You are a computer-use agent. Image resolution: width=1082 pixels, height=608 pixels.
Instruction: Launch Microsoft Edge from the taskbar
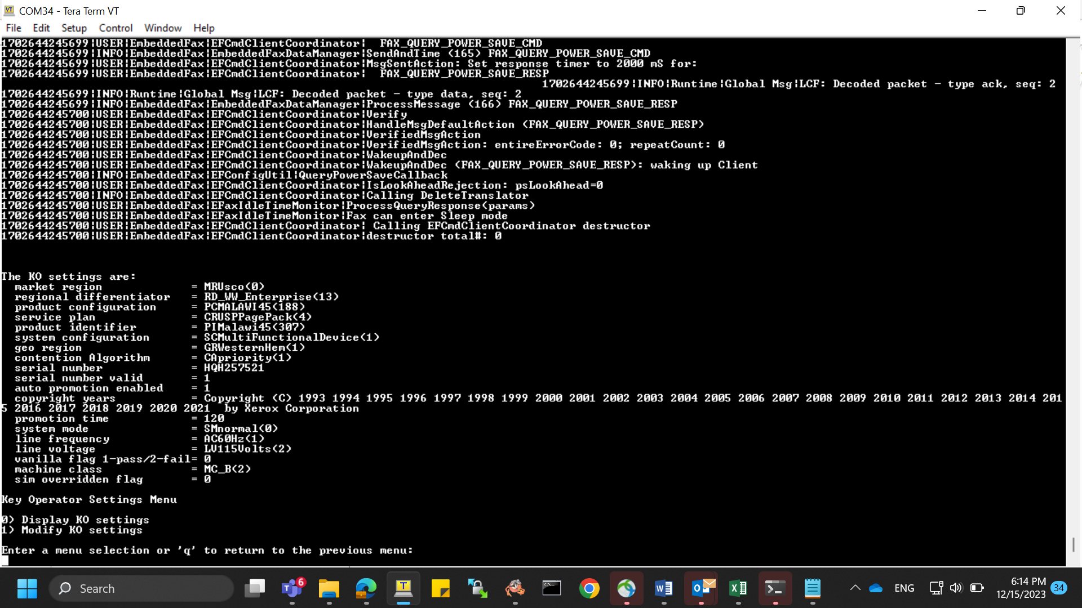pyautogui.click(x=366, y=588)
